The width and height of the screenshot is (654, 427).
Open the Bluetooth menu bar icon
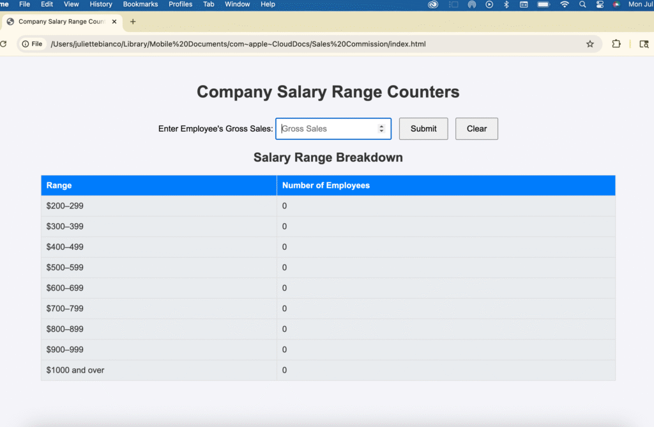pos(506,4)
